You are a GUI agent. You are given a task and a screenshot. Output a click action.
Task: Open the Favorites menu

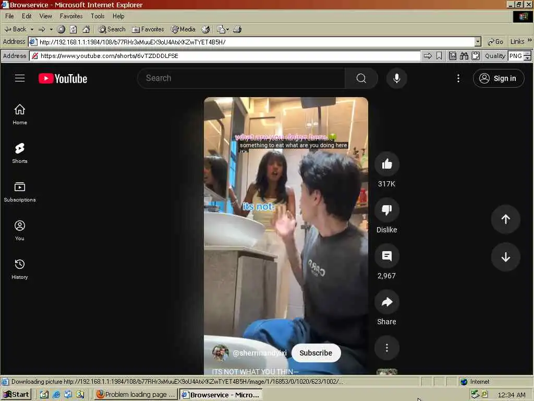(71, 16)
